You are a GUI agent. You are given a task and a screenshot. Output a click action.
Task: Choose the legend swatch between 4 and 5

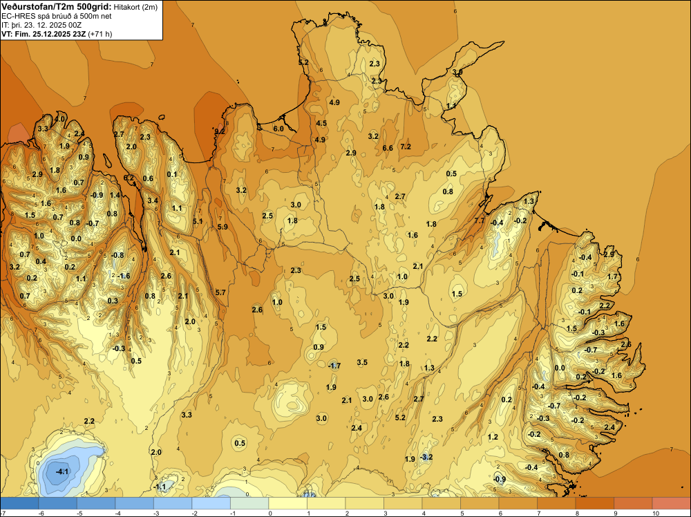441,503
